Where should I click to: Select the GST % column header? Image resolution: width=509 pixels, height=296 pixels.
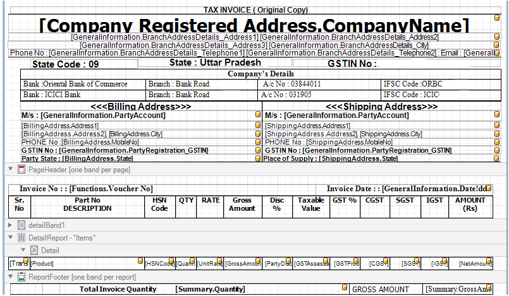pos(345,206)
